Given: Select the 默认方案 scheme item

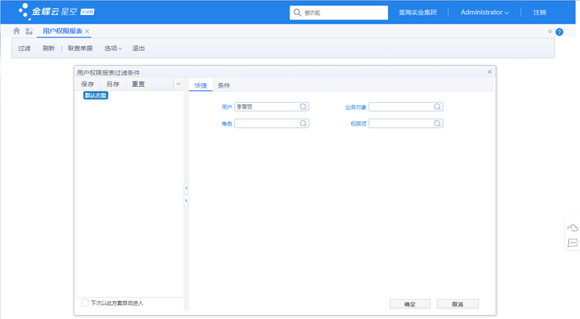Looking at the screenshot, I should (96, 96).
